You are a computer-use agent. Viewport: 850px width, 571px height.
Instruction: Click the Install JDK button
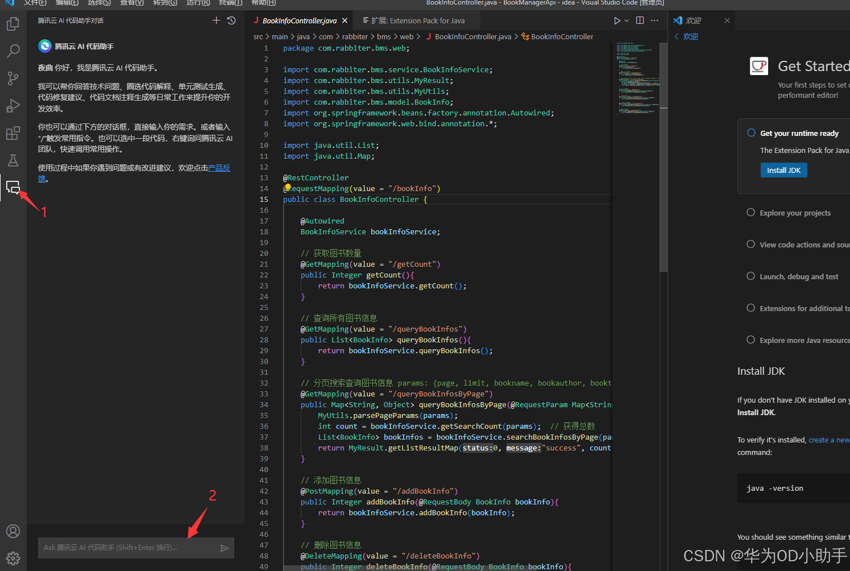(x=783, y=170)
